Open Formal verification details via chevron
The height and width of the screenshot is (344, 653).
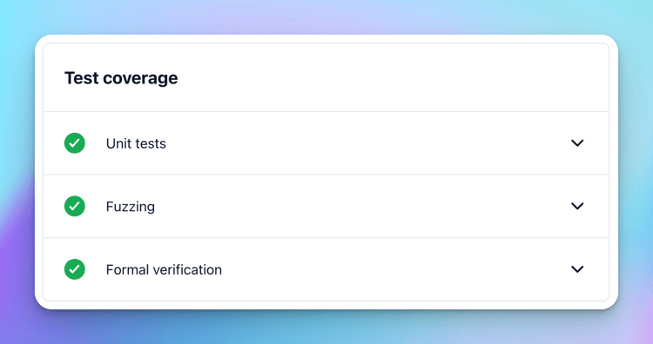(x=577, y=269)
